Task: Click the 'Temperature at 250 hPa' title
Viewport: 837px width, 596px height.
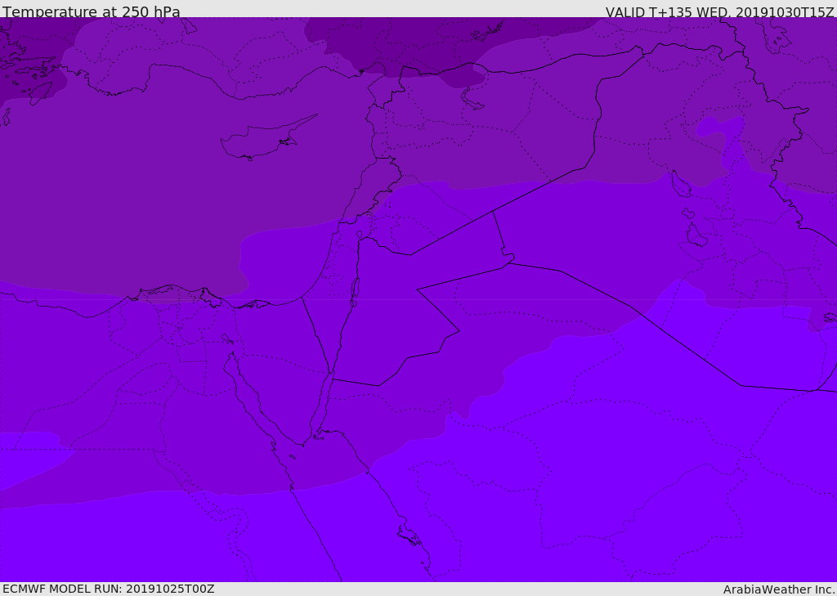Action: 92,11
